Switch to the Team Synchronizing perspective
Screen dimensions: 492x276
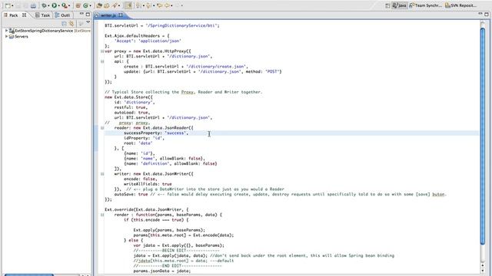(x=426, y=5)
